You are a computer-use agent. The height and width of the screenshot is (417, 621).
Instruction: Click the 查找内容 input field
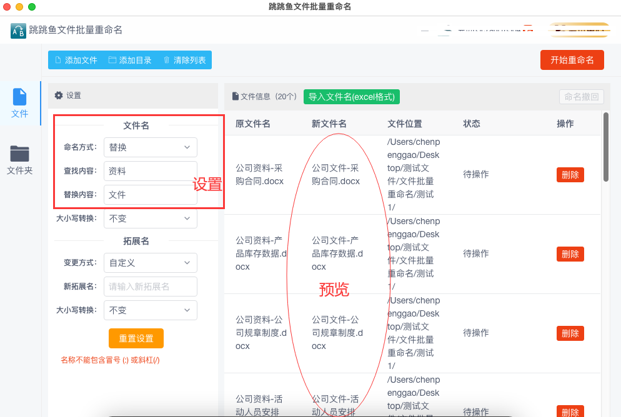coord(151,171)
